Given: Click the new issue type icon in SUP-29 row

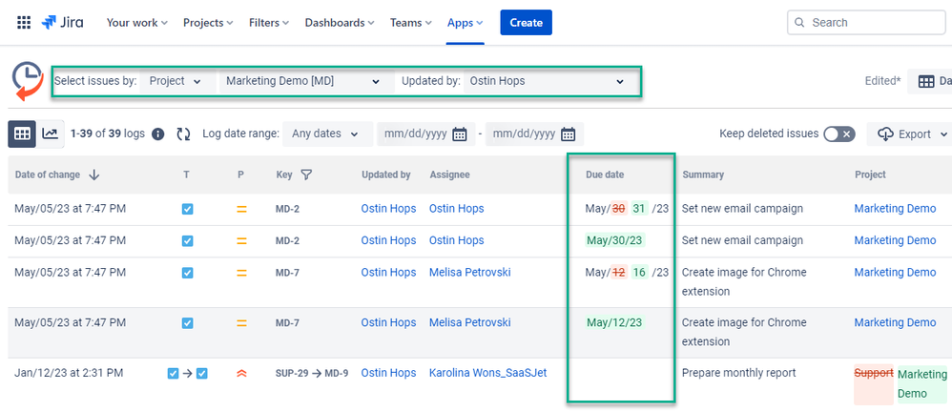Looking at the screenshot, I should point(202,374).
